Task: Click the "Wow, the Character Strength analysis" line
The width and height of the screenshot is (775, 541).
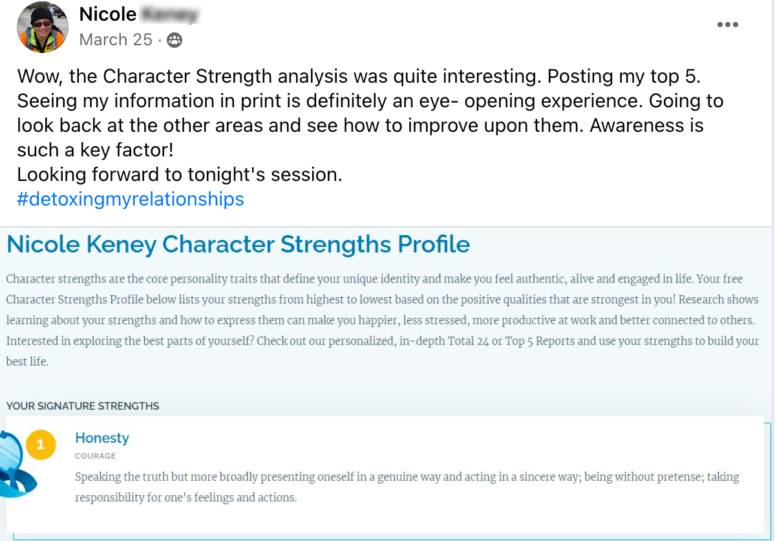Action: coord(359,76)
